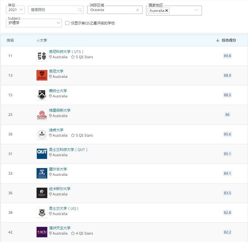Open 墨尔本大学 university link
The width and height of the screenshot is (248, 242).
[x=58, y=169]
